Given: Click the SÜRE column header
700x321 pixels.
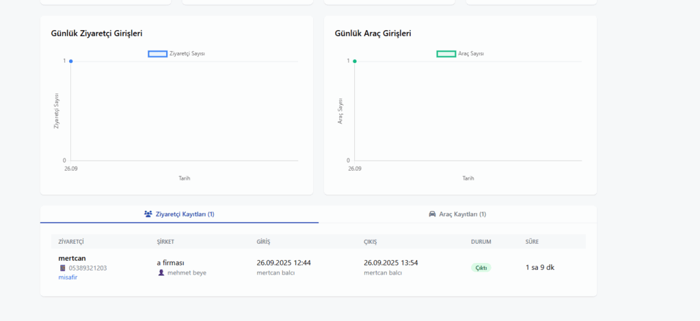Looking at the screenshot, I should click(x=532, y=242).
